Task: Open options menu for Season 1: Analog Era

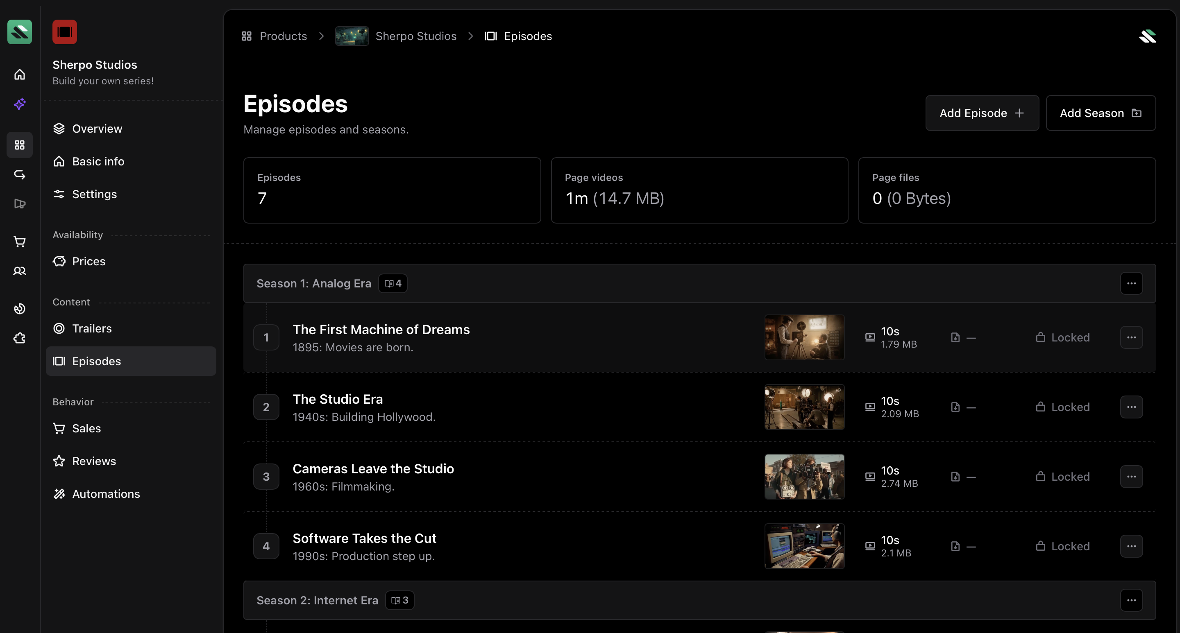Action: 1131,283
